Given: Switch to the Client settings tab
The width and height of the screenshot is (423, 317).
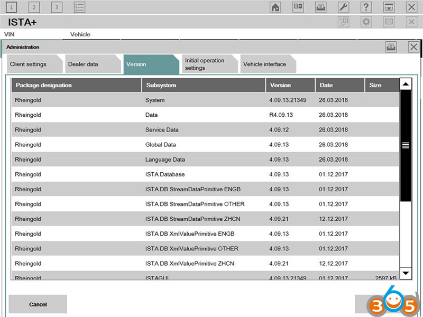Looking at the screenshot, I should (28, 64).
